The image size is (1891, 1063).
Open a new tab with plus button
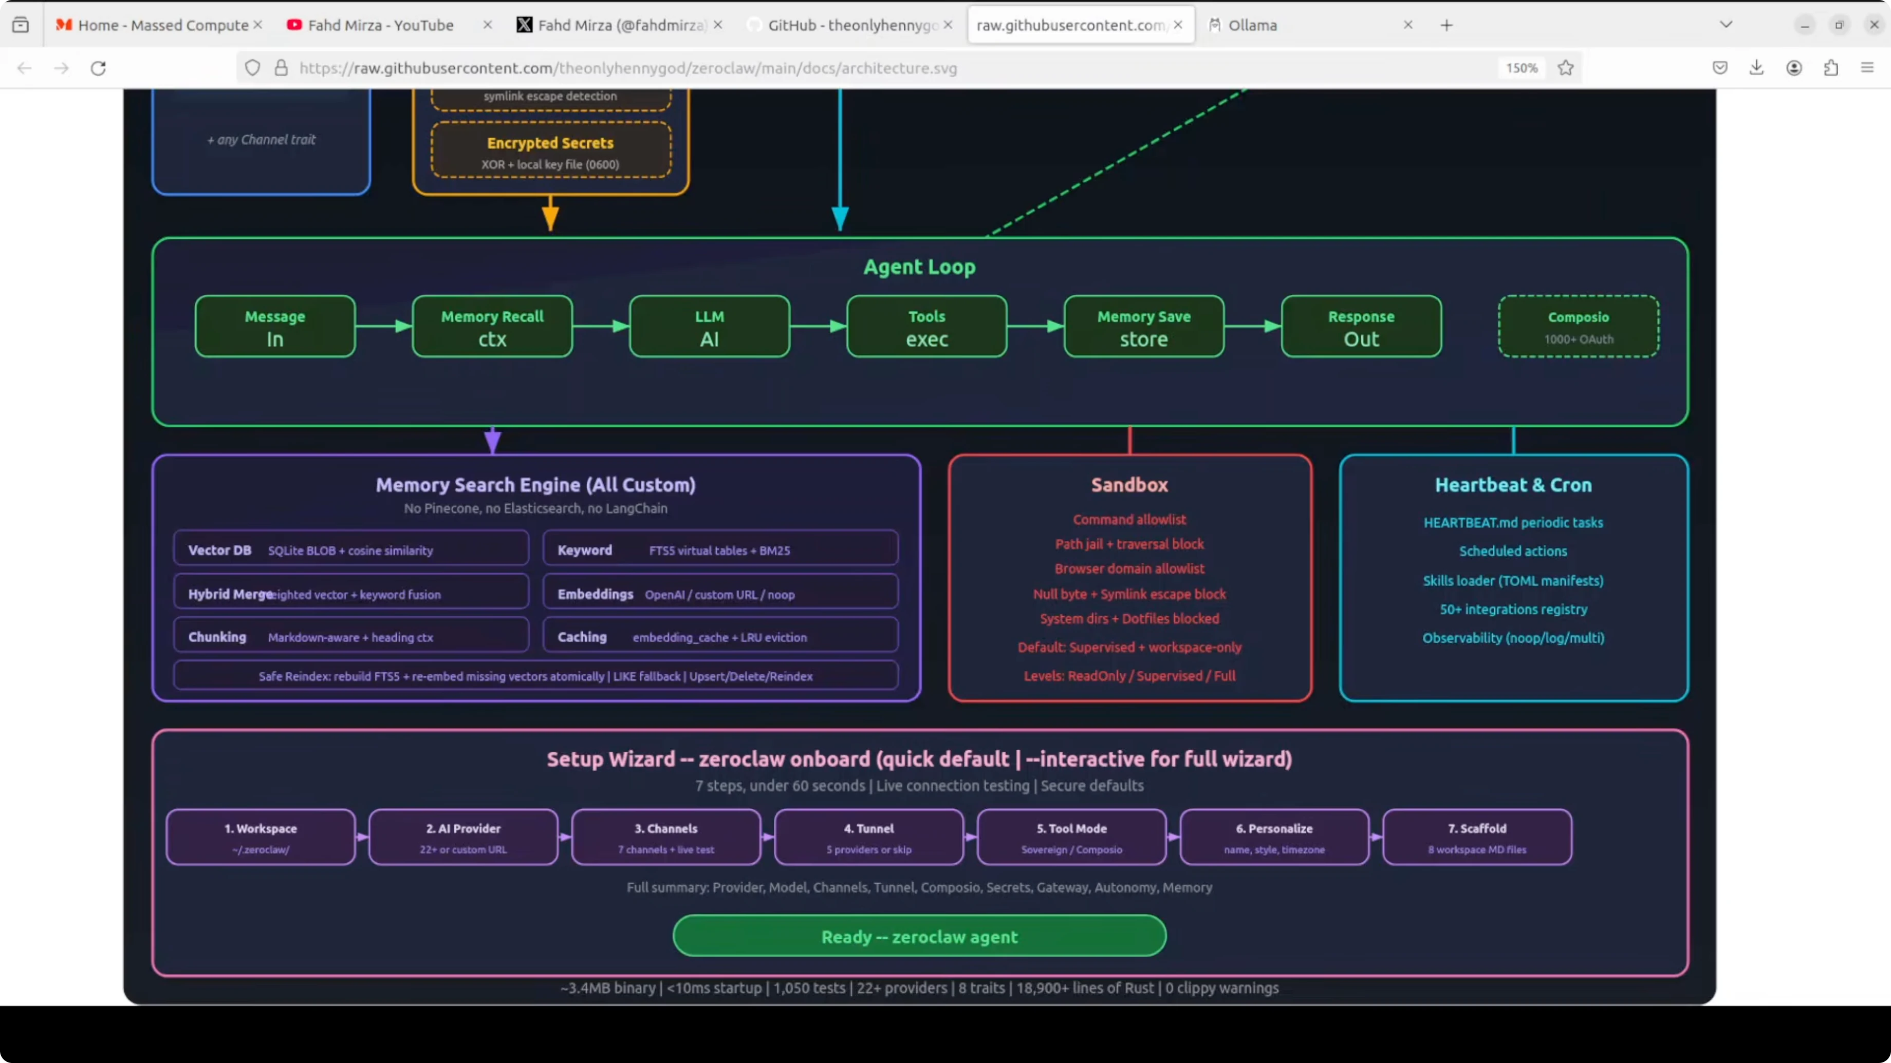(x=1446, y=25)
